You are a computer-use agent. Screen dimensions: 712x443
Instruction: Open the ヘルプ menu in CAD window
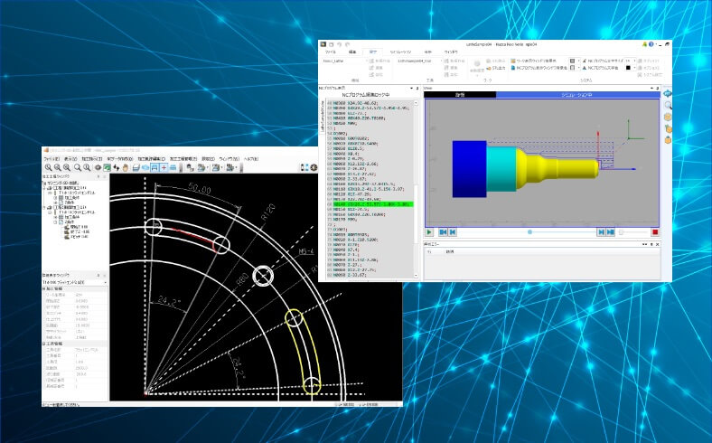click(250, 158)
